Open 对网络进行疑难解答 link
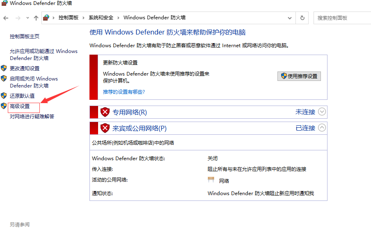Screen dimensions: 371x228 pos(32,117)
